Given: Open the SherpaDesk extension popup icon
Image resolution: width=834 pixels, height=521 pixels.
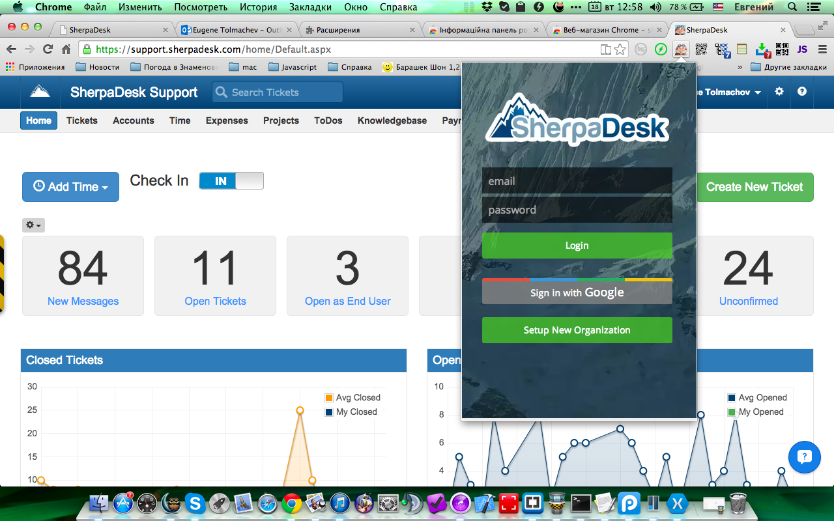Looking at the screenshot, I should pos(681,49).
